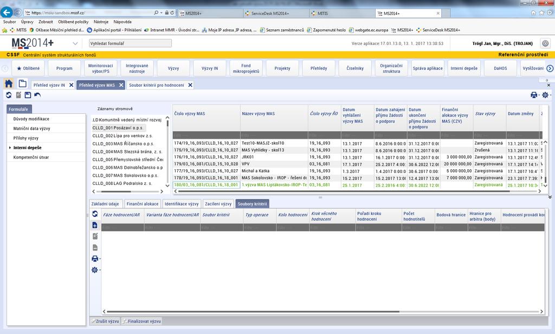Click the Zrušit výzvu button
Screen dimensions: 555x334
105,321
